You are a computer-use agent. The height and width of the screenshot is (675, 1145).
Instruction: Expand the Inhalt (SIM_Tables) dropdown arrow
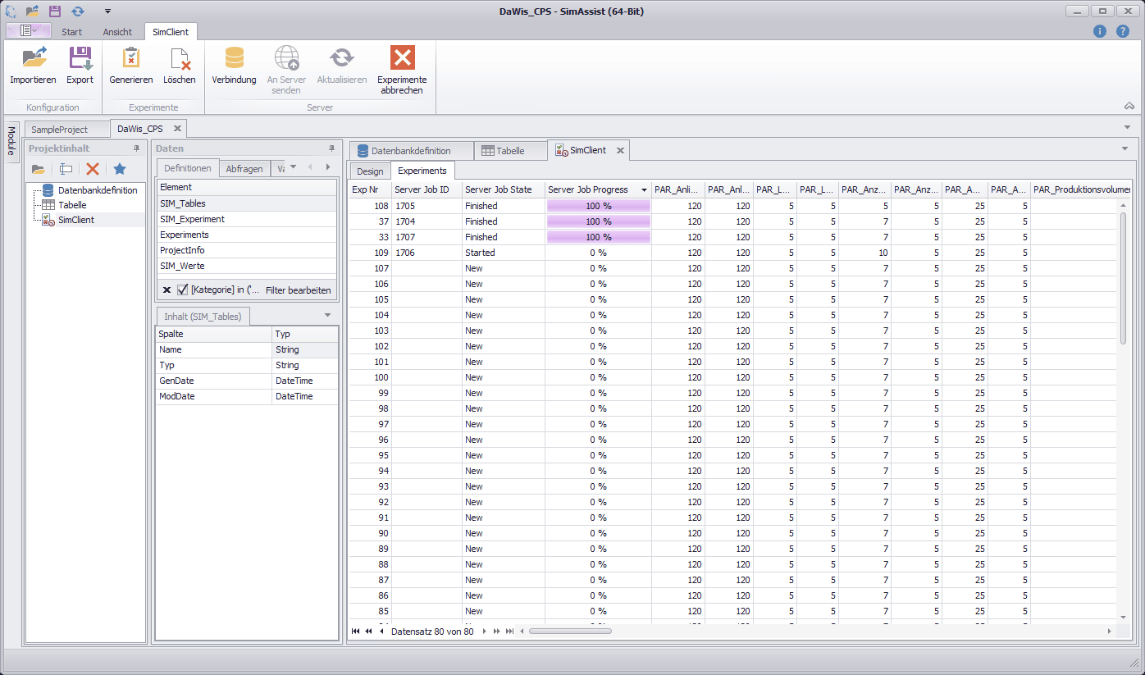click(x=327, y=316)
